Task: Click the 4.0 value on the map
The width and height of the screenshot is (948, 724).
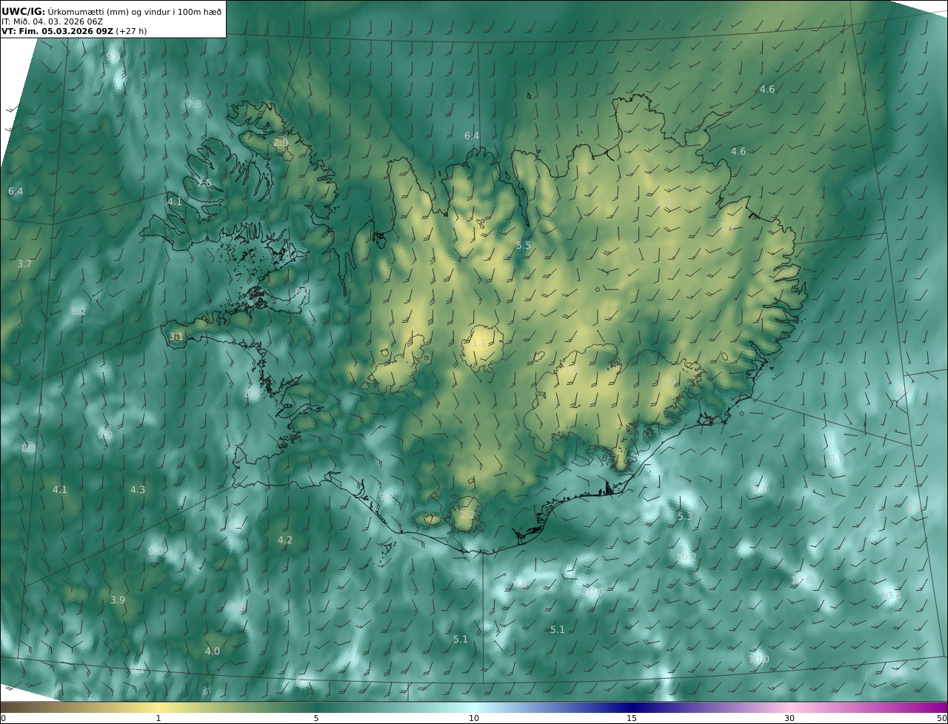Action: tap(213, 651)
